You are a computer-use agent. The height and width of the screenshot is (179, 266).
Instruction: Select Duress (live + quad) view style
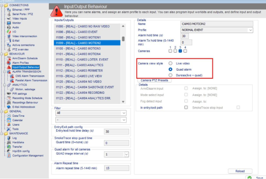[170, 75]
